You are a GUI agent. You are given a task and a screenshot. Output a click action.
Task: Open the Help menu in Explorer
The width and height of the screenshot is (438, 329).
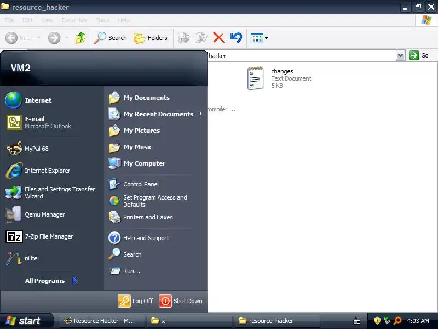124,20
